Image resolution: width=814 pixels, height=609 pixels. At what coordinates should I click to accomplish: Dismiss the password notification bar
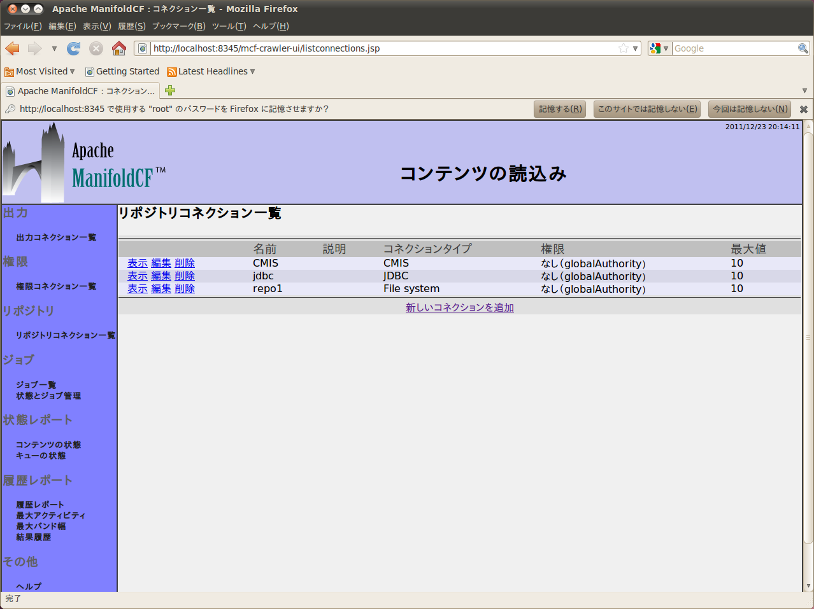[803, 109]
